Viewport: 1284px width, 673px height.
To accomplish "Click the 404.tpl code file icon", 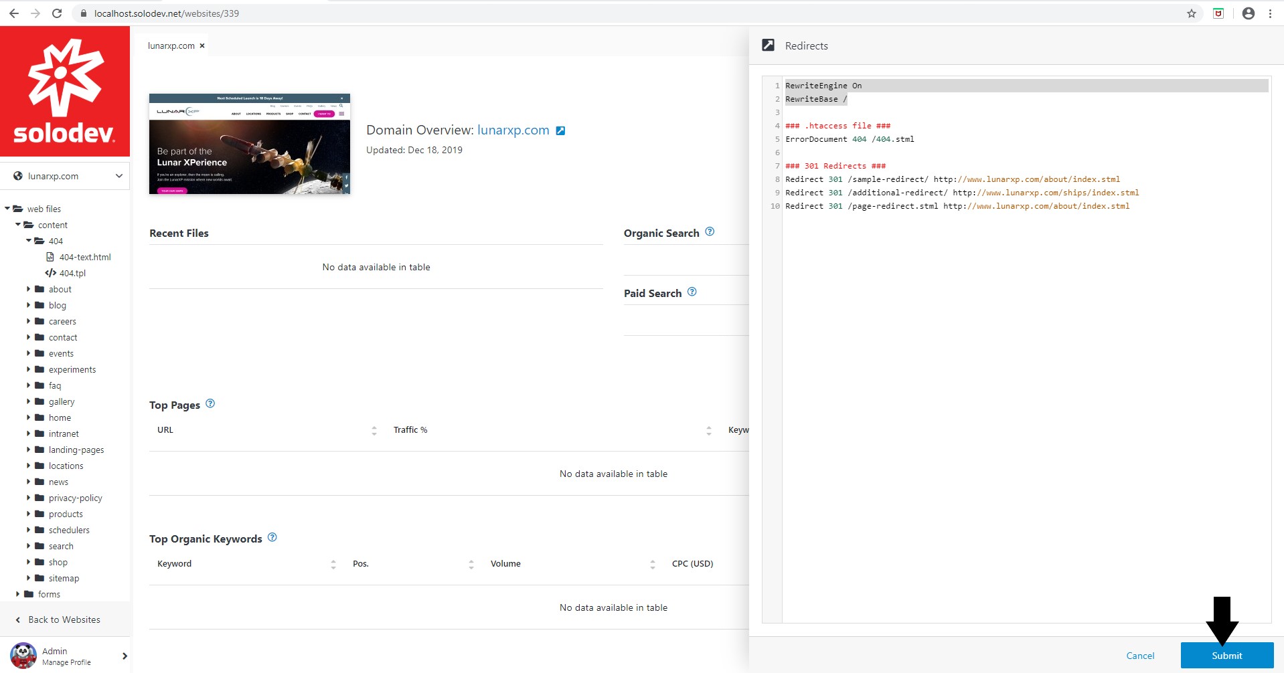I will pyautogui.click(x=50, y=273).
